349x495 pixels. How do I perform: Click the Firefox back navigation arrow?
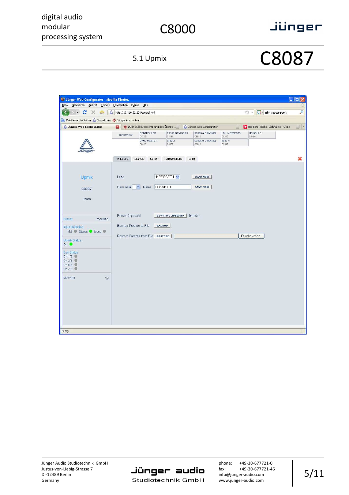65,112
